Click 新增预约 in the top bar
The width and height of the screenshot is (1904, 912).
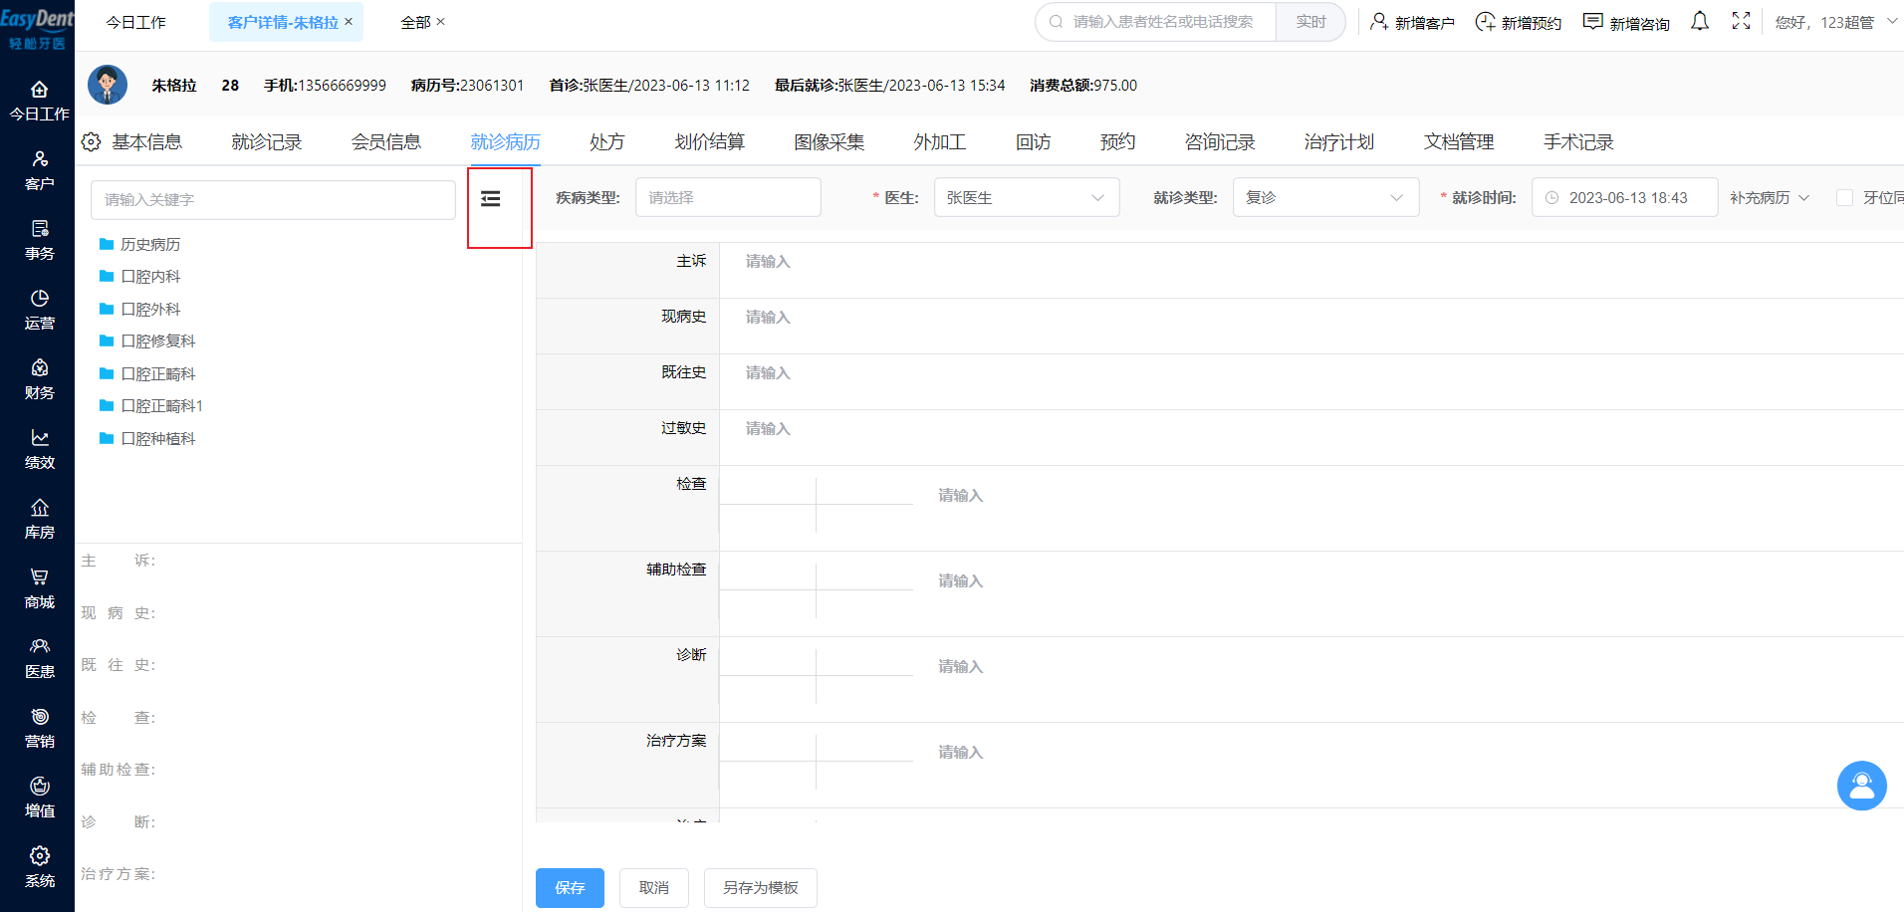pyautogui.click(x=1519, y=22)
